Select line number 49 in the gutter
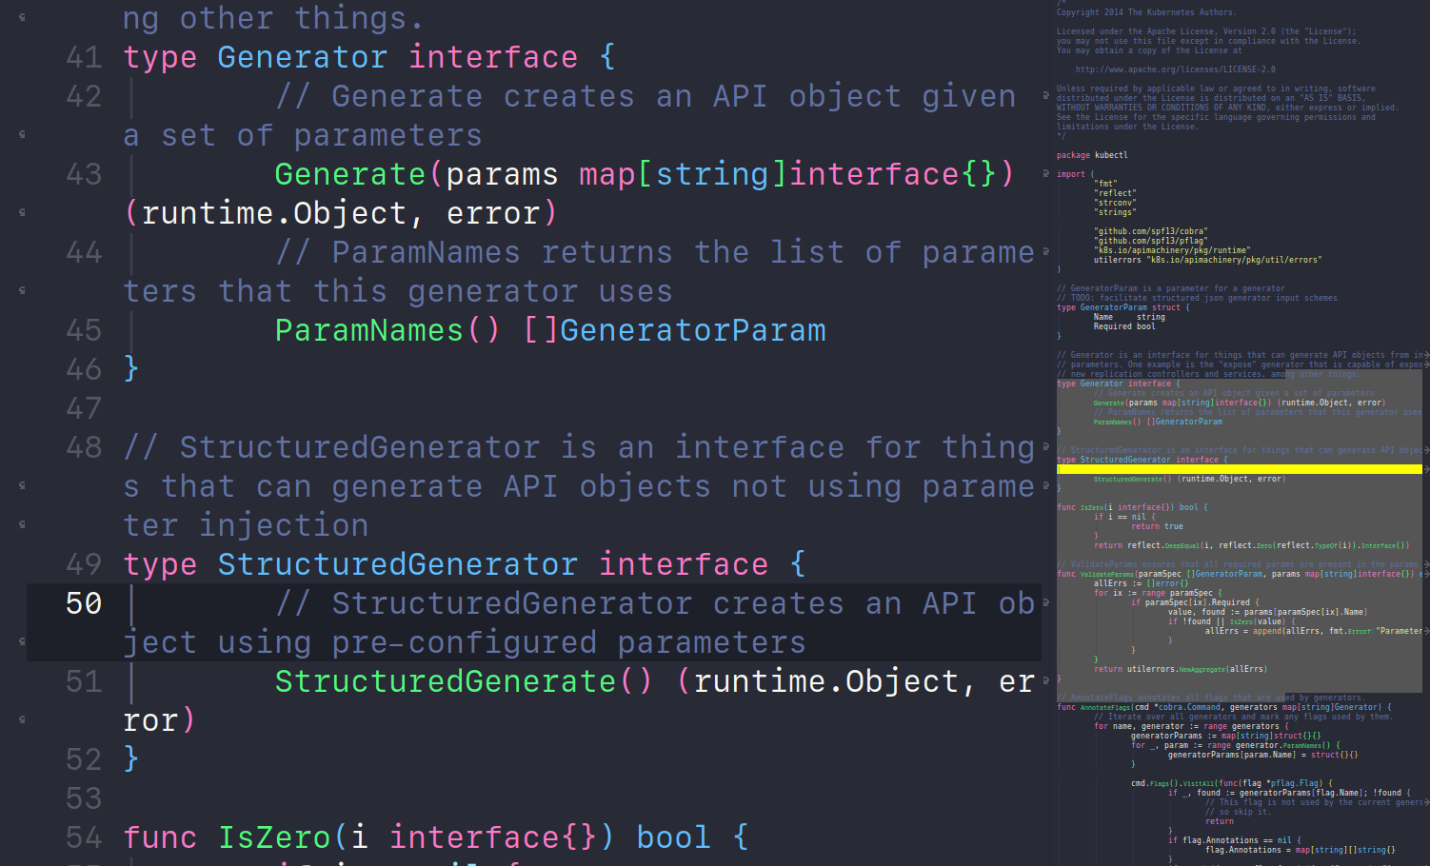 (x=84, y=564)
